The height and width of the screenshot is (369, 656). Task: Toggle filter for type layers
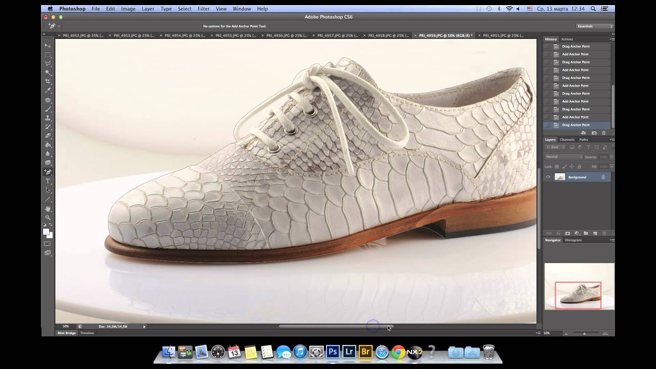(x=588, y=147)
